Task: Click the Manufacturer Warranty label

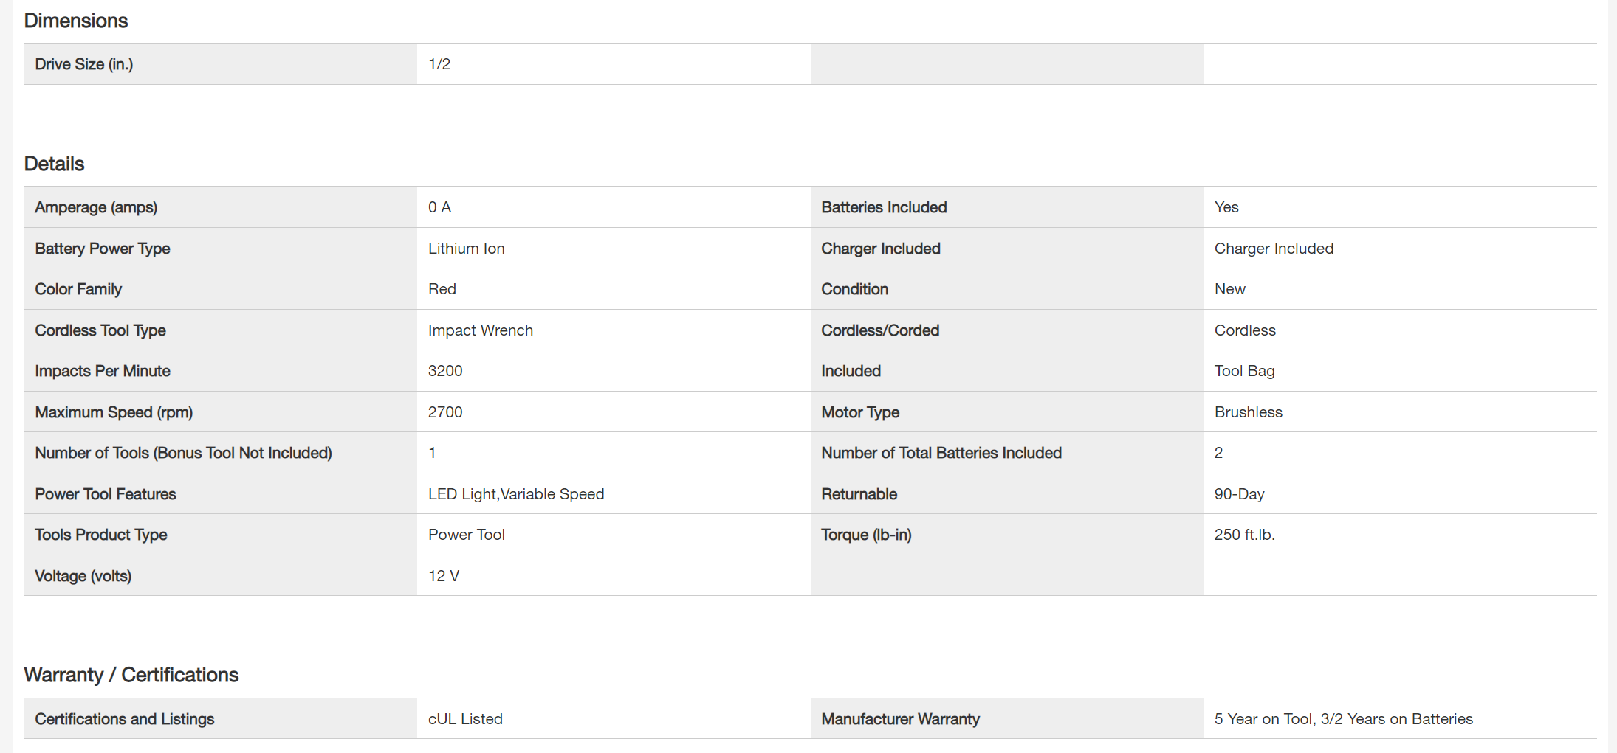Action: [x=901, y=719]
